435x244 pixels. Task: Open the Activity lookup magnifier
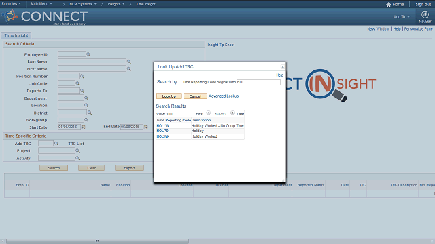pos(77,158)
